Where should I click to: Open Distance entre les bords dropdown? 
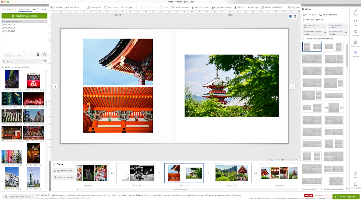(x=314, y=33)
